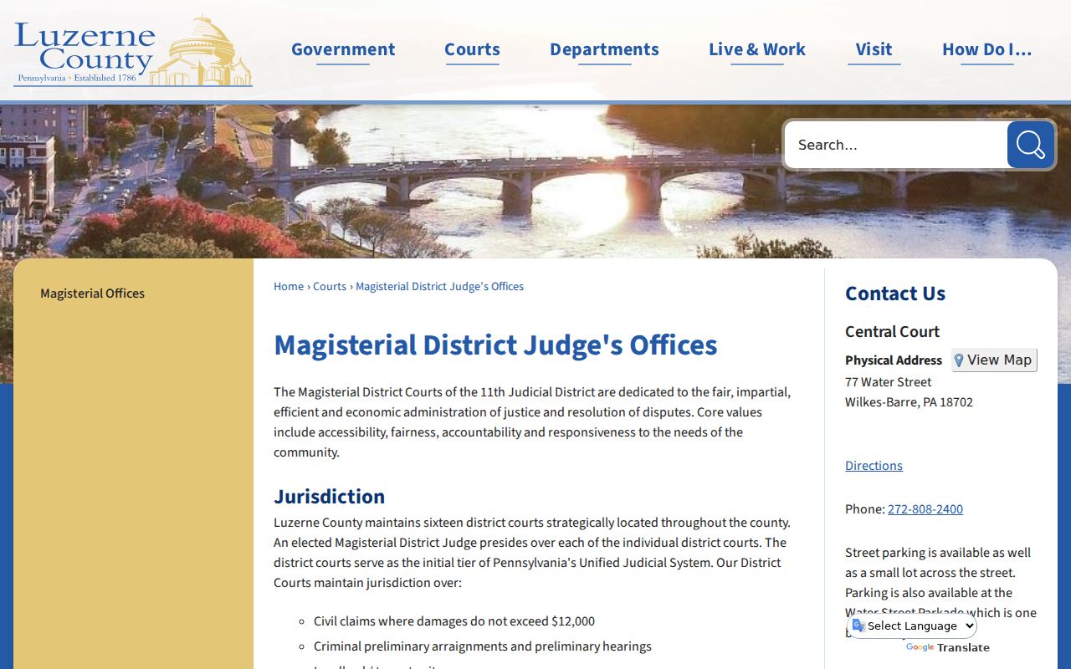This screenshot has height=669, width=1071.
Task: Click the criminal preliminary arraignments bullet
Action: pyautogui.click(x=483, y=646)
